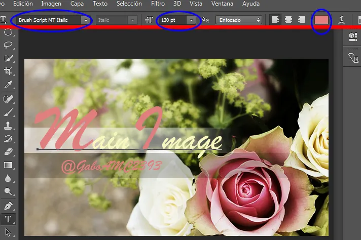
Task: Click the 'Main Image' text on canvas
Action: (x=128, y=132)
